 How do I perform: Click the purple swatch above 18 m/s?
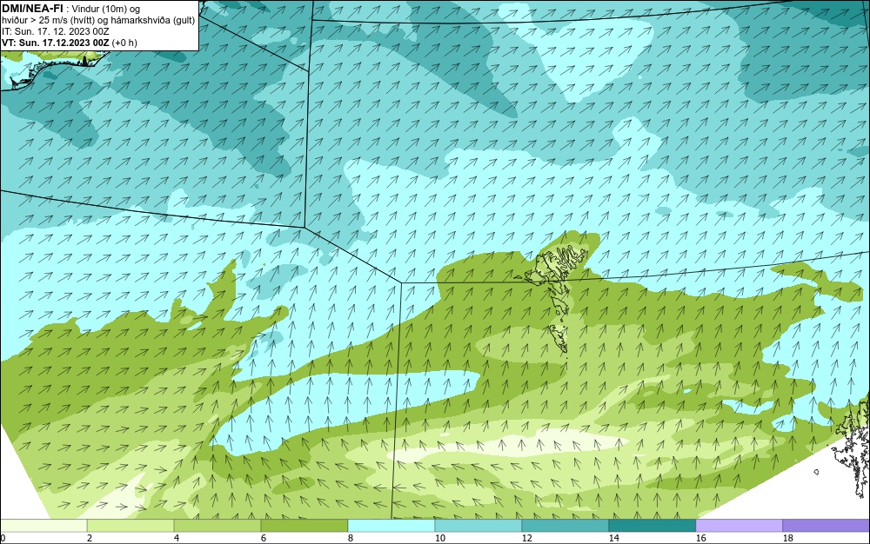tap(826, 525)
